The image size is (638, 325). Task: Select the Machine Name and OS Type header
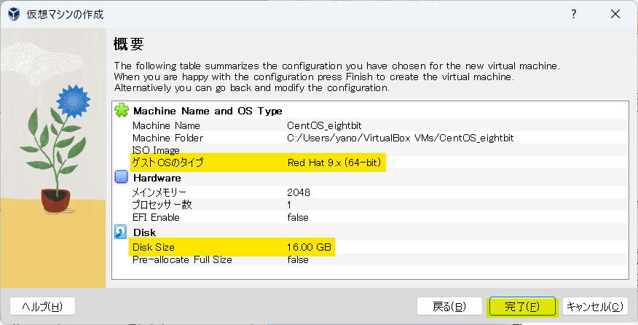click(x=208, y=111)
